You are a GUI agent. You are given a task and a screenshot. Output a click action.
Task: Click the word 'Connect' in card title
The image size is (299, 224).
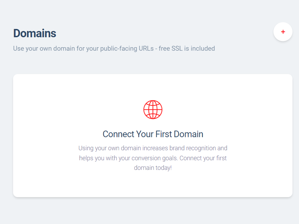118,134
